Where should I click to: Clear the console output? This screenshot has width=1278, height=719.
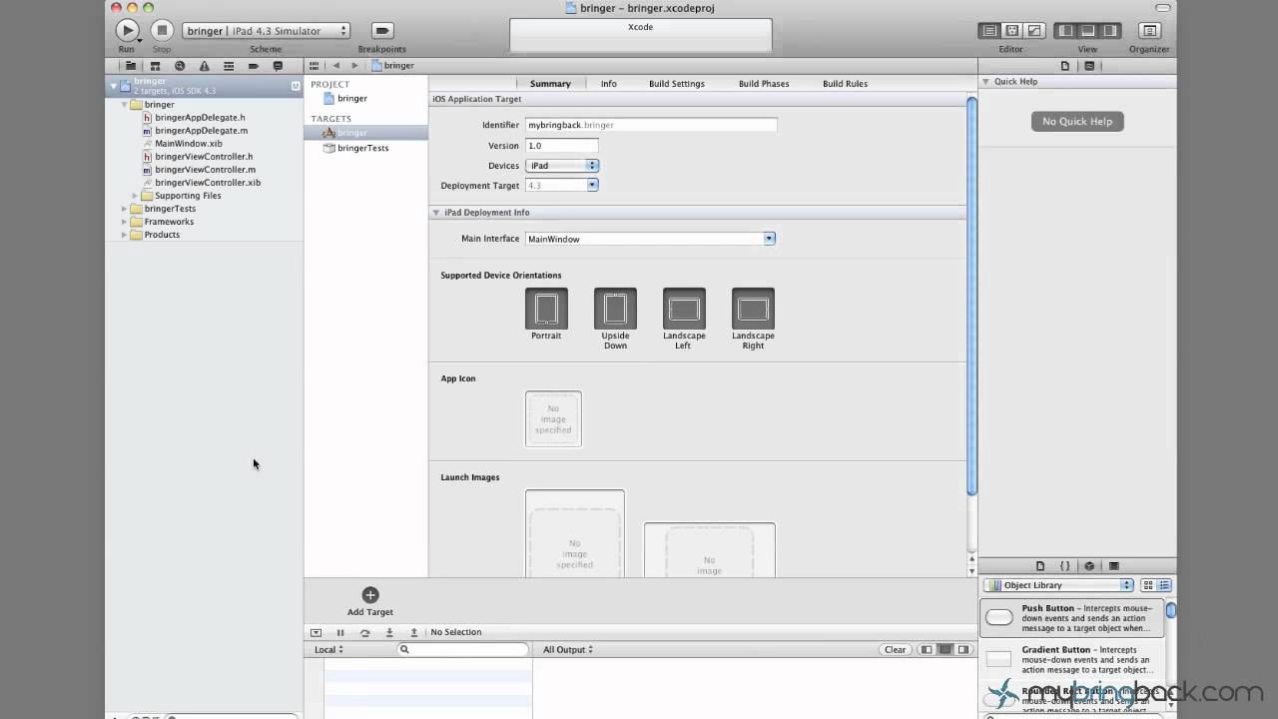click(896, 649)
